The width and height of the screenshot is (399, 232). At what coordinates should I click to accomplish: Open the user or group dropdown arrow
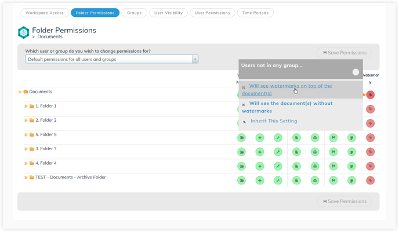tap(195, 59)
